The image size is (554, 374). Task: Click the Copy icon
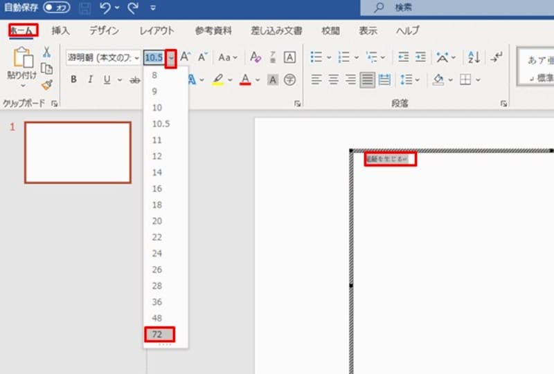coord(46,68)
